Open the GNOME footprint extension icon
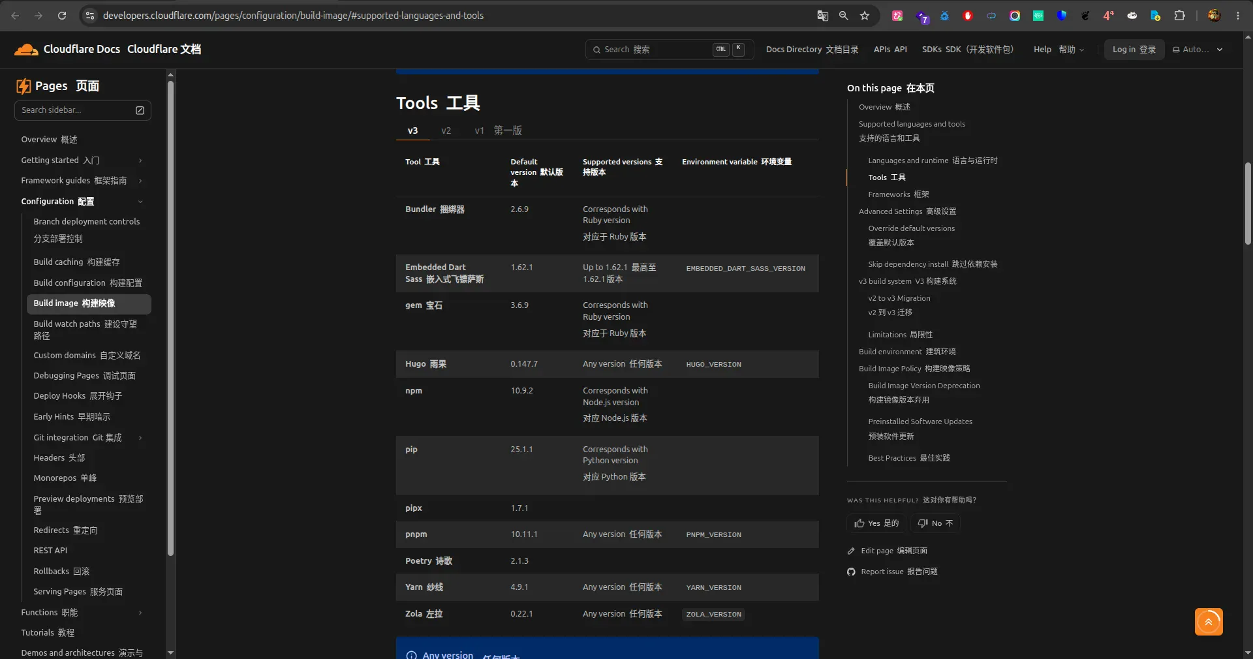Image resolution: width=1253 pixels, height=659 pixels. [1085, 16]
